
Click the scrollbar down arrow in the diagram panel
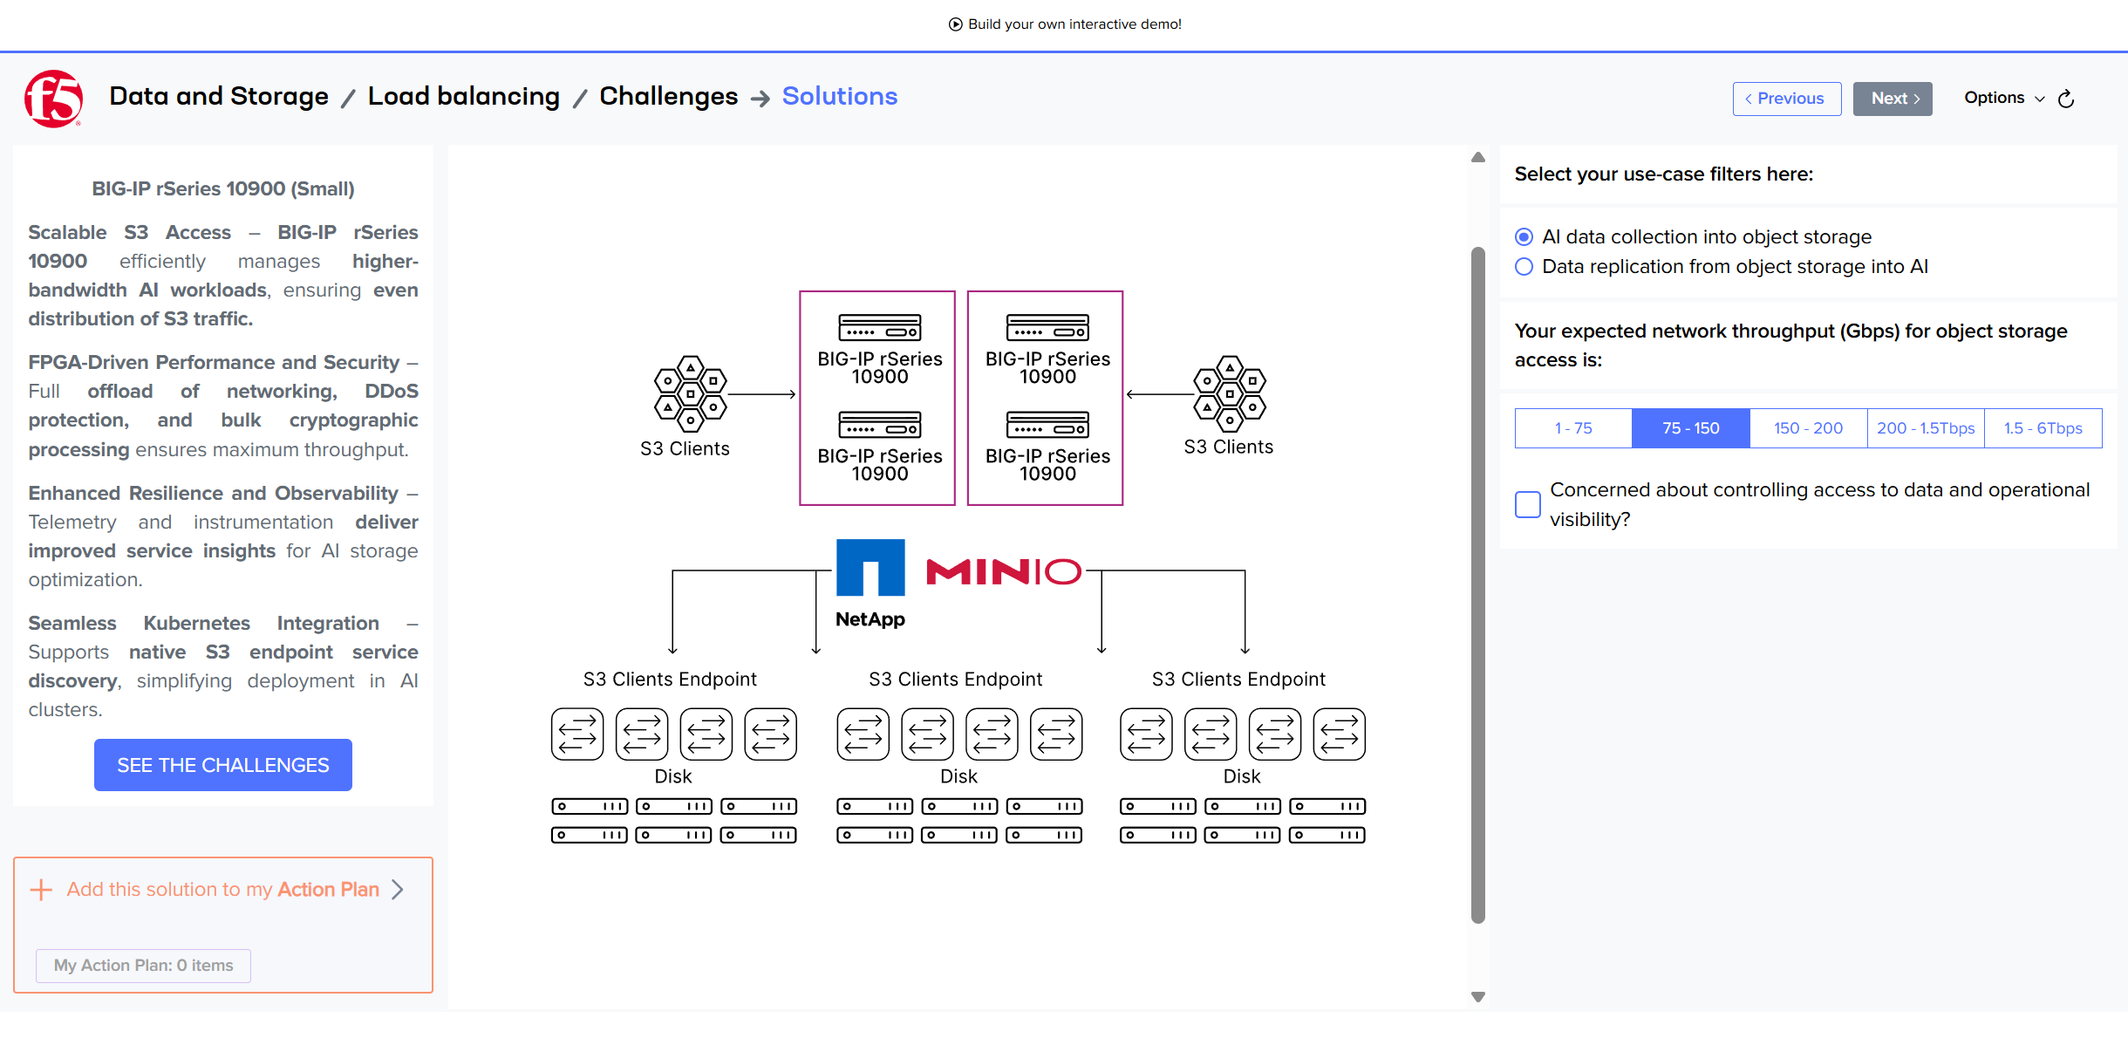tap(1477, 995)
